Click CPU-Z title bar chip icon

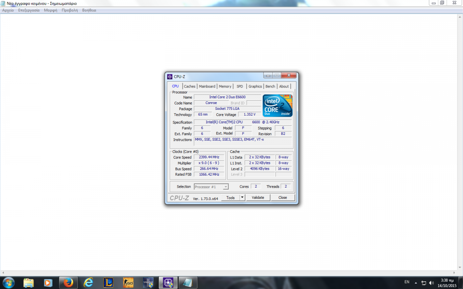pos(170,76)
